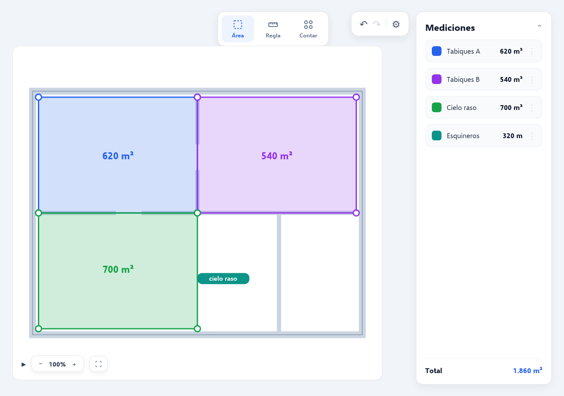This screenshot has height=396, width=564.
Task: Click the Total label in the panel footer
Action: pos(434,370)
